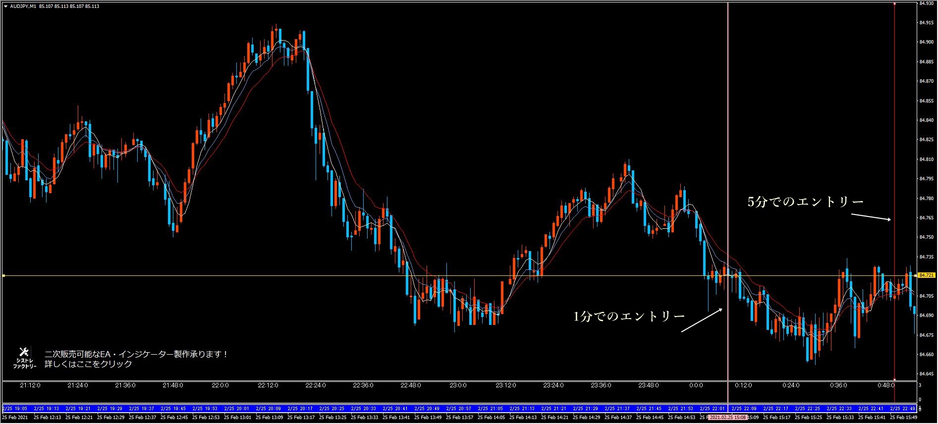Click 84.900 on the price scale
This screenshot has width=938, height=424.
(x=926, y=42)
